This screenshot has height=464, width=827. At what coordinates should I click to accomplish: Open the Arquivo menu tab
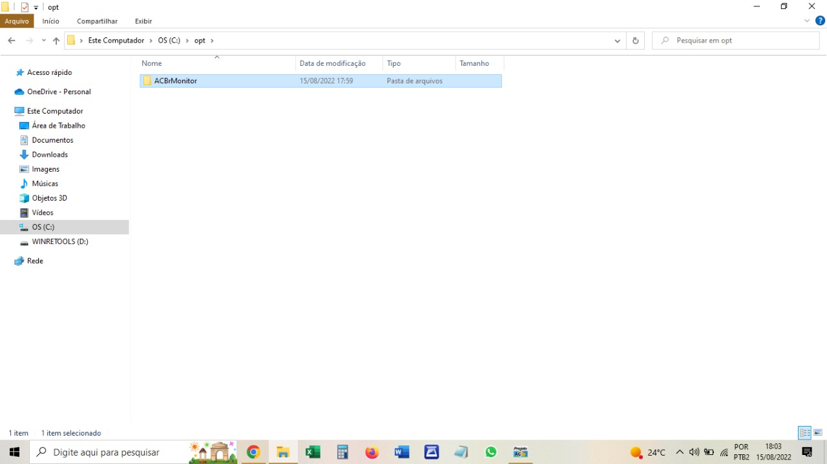point(17,21)
